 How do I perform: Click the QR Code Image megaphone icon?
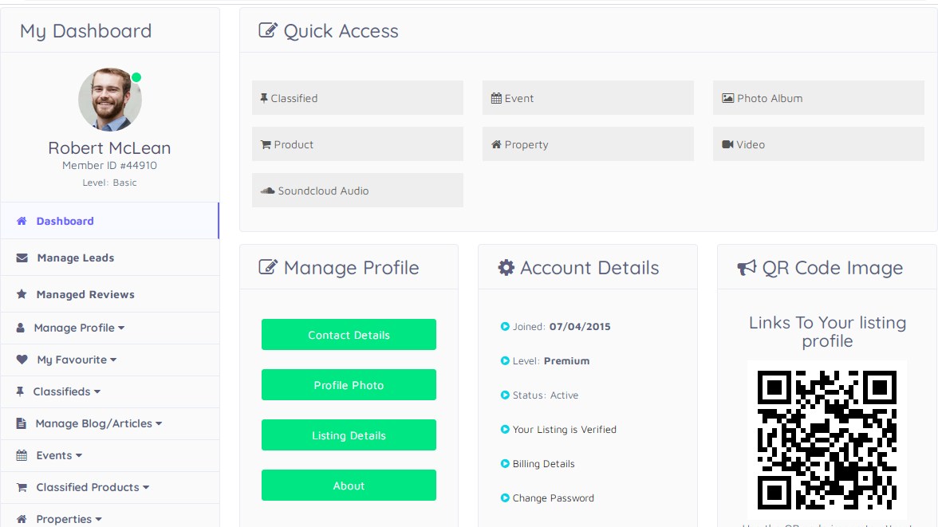747,267
